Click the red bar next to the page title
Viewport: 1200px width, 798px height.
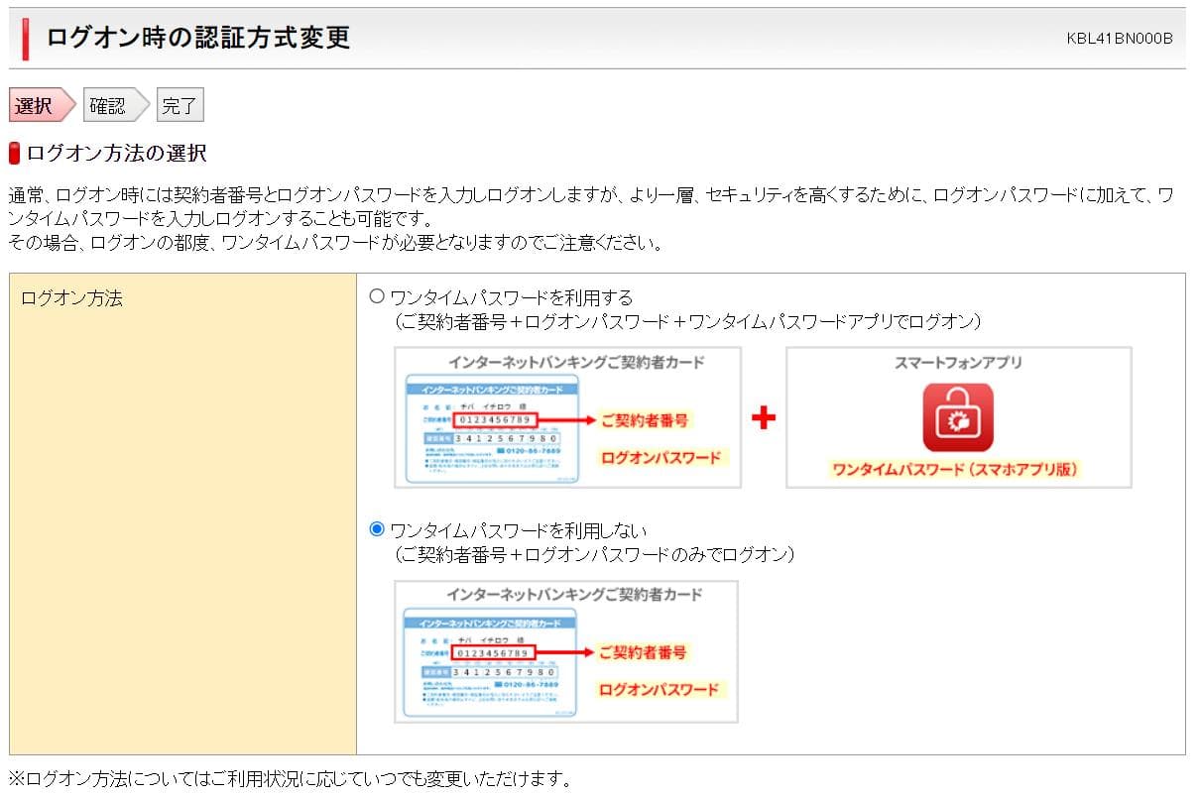tap(24, 39)
